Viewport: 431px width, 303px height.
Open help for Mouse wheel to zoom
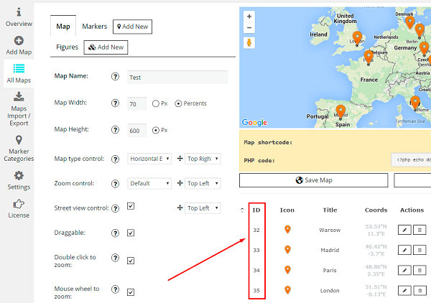point(115,289)
